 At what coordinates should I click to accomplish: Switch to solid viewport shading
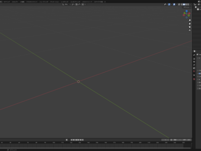(x=184, y=4)
